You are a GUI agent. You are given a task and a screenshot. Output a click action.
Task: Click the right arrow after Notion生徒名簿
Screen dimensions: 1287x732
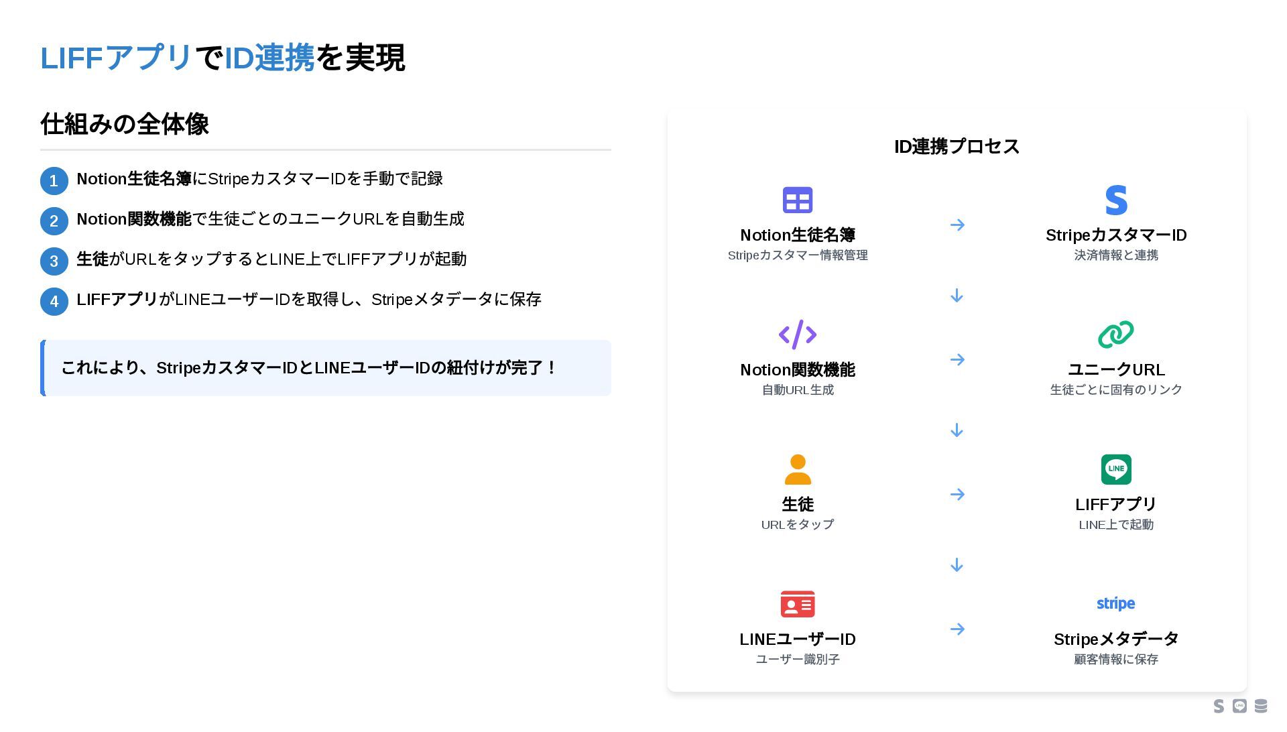(957, 225)
